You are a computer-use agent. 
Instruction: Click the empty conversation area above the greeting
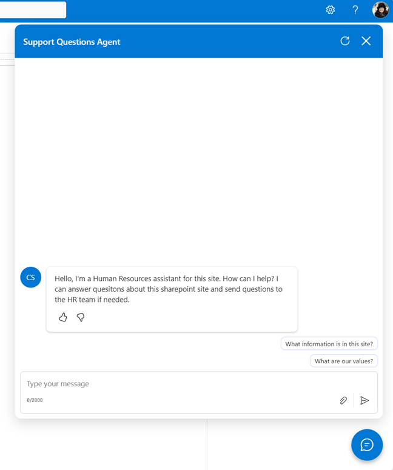(198, 158)
